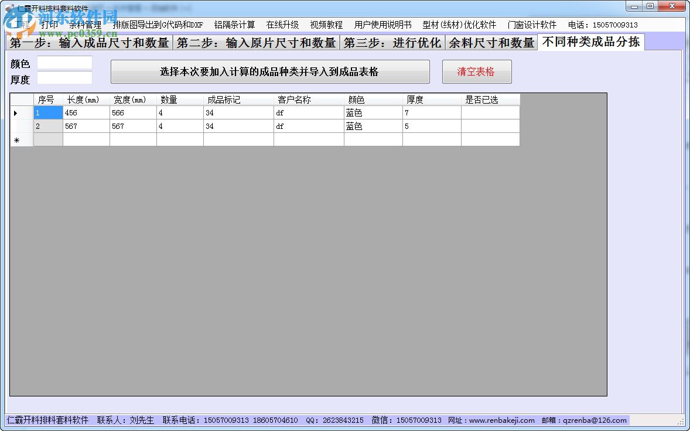Switch to the 第三步：进行优化 tab
690x431 pixels.
coord(392,42)
